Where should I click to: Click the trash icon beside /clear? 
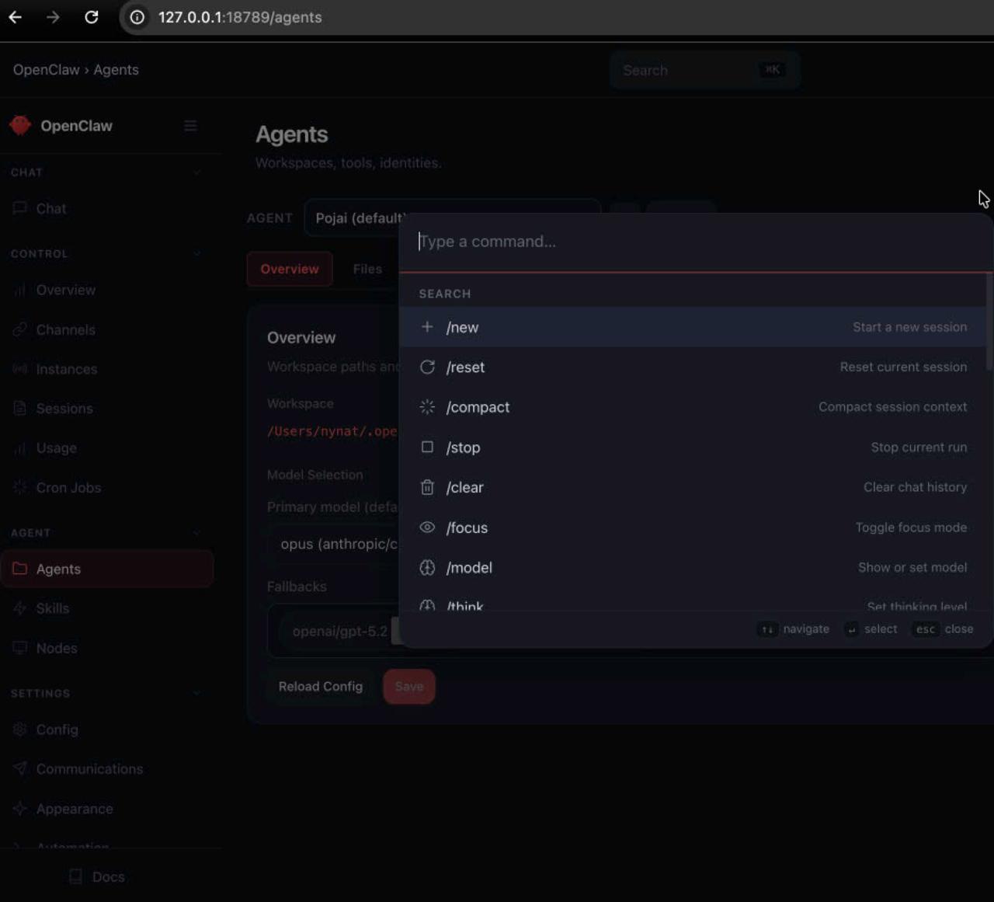[x=427, y=487]
